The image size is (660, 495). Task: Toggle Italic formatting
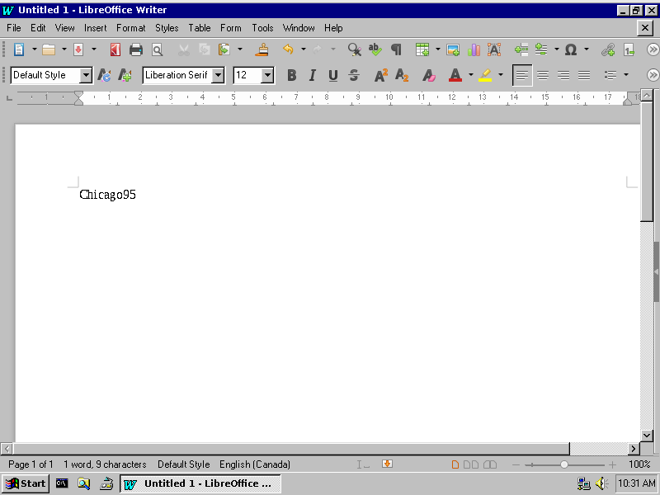(x=312, y=75)
